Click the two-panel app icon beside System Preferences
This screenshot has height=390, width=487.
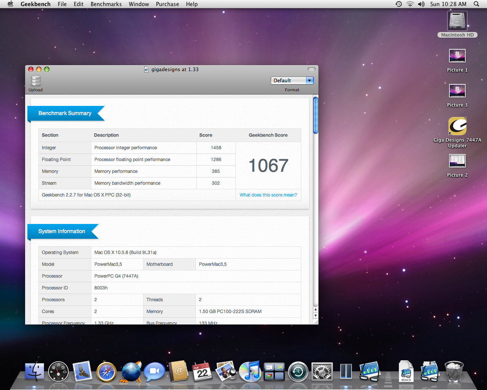click(x=346, y=371)
